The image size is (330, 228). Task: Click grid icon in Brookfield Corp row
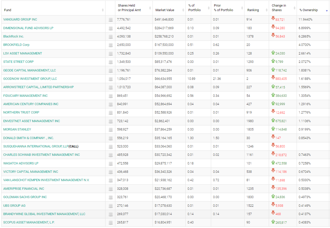point(111,45)
